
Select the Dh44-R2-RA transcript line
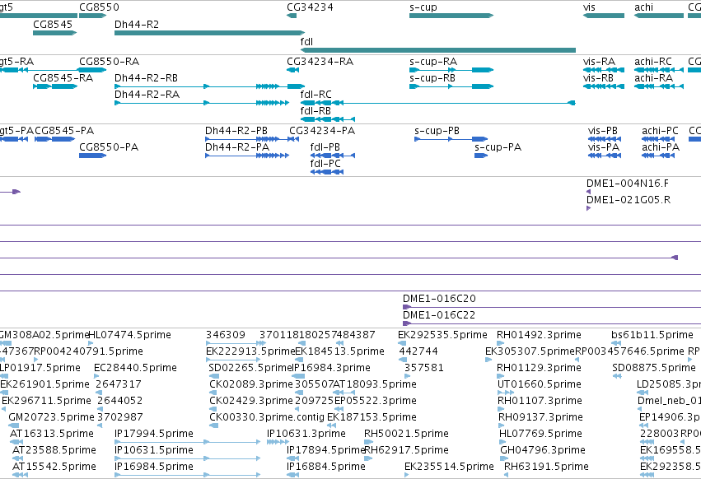[202, 103]
